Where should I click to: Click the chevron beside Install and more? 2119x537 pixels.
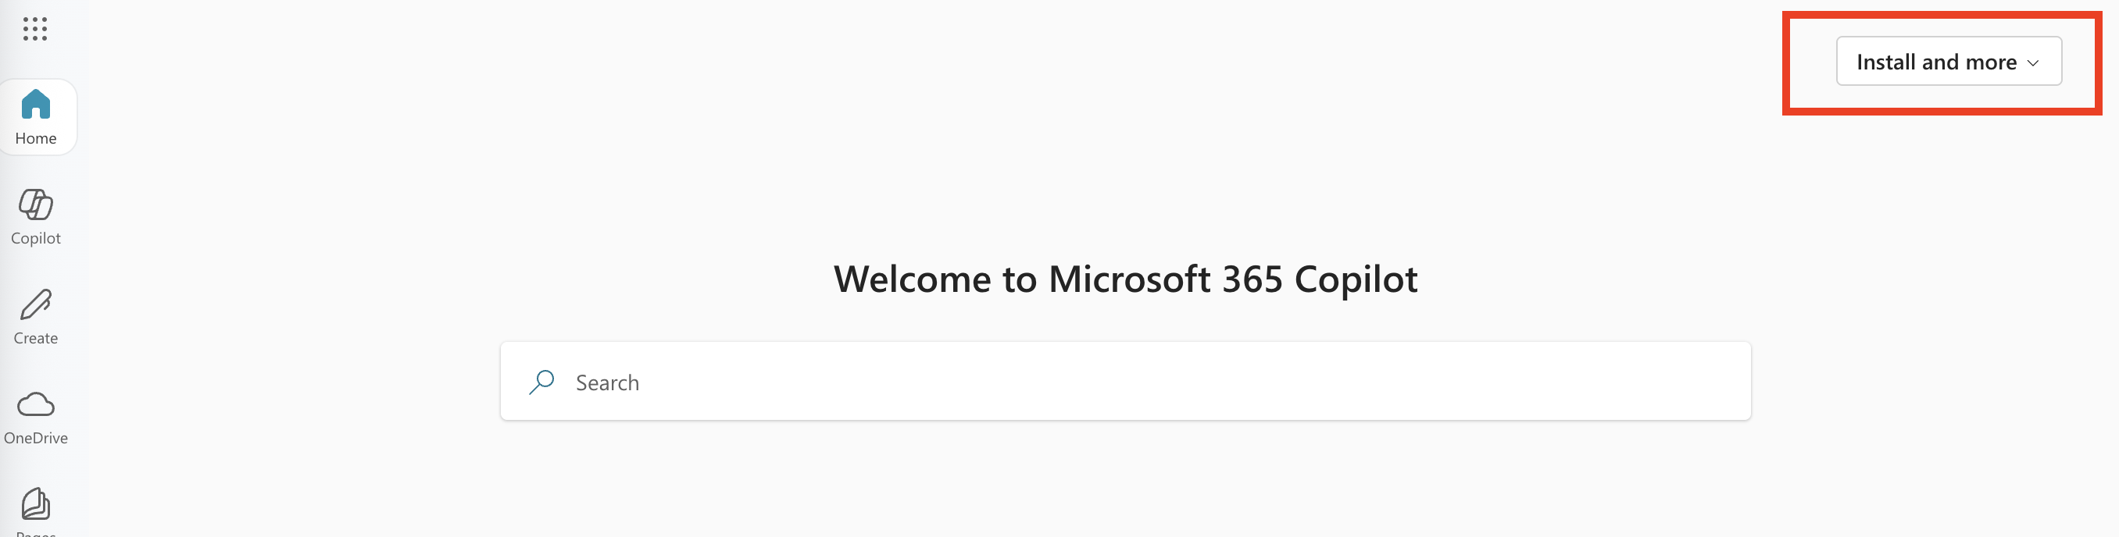coord(2032,62)
